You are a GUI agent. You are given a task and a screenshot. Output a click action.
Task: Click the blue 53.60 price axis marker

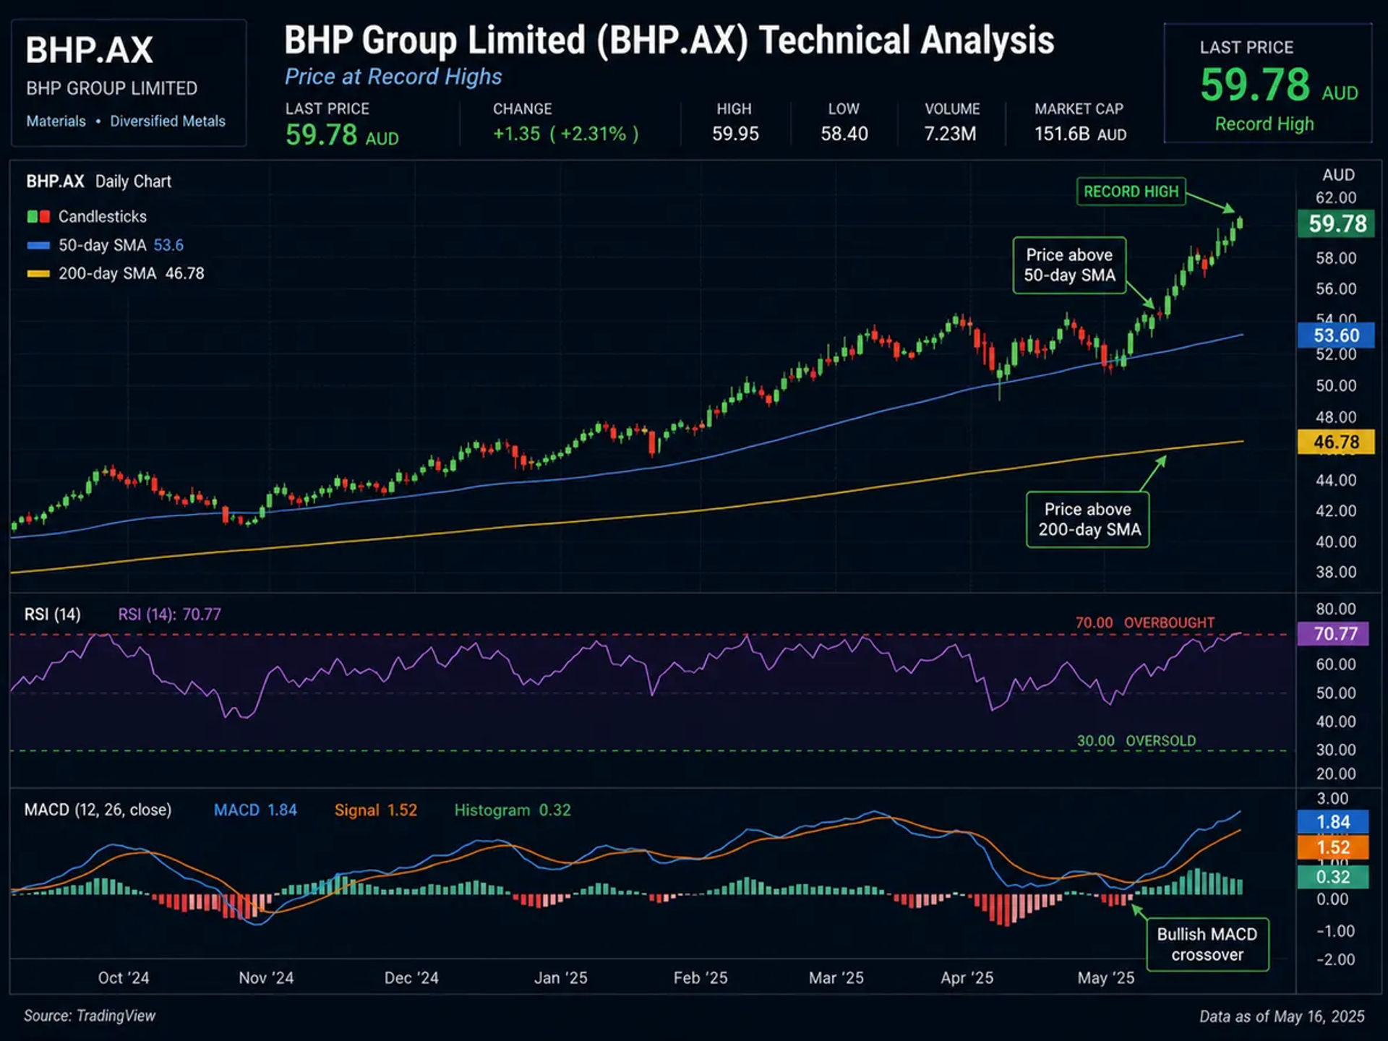[x=1336, y=335]
